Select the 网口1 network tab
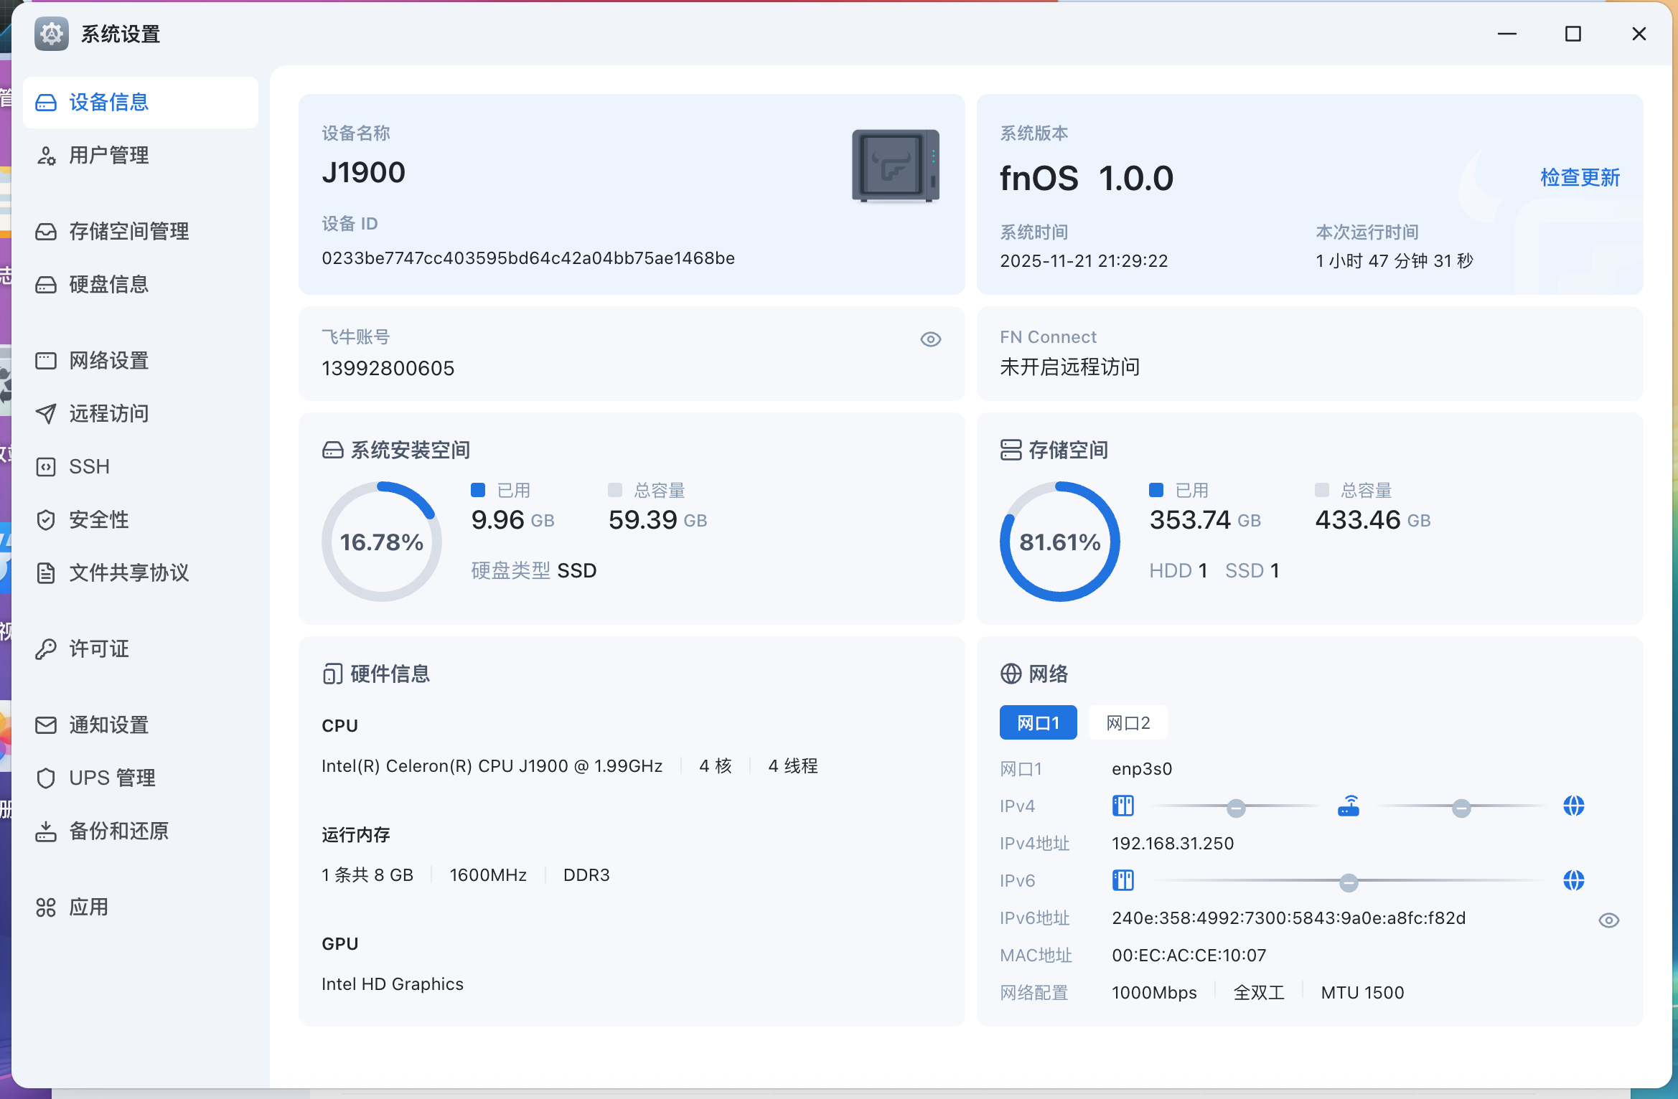The height and width of the screenshot is (1099, 1678). tap(1038, 723)
